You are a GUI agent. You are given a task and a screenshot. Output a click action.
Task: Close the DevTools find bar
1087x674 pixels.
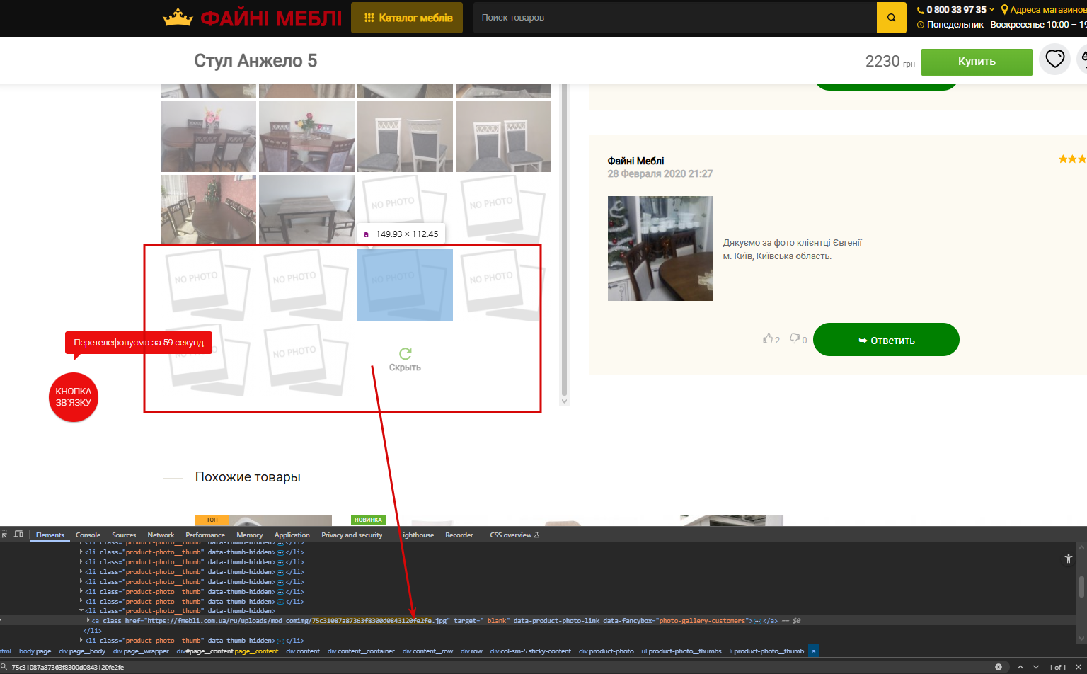pyautogui.click(x=1079, y=667)
